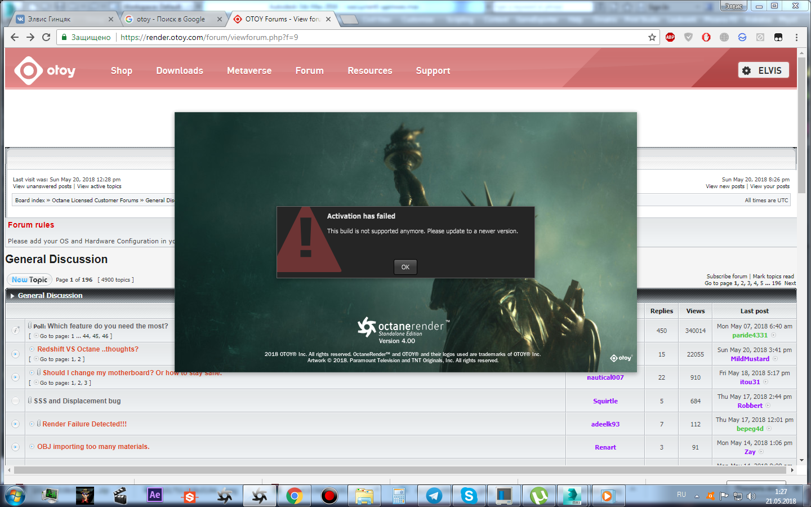Image resolution: width=811 pixels, height=507 pixels.
Task: Open Adobe After Effects from the taskbar
Action: tap(154, 495)
